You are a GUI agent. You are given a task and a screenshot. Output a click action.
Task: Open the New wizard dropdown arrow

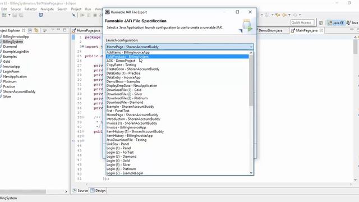10,15
